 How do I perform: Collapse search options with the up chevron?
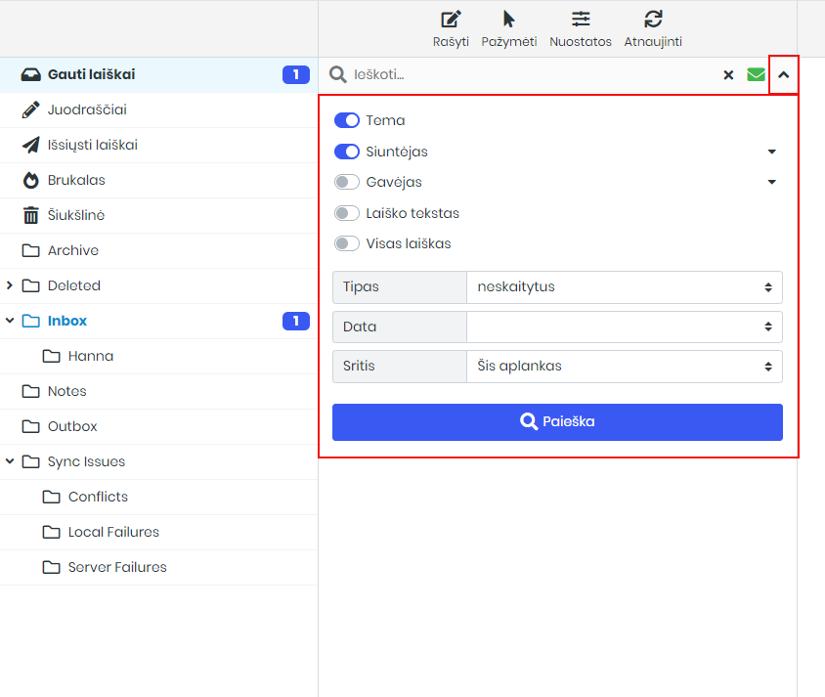tap(783, 74)
